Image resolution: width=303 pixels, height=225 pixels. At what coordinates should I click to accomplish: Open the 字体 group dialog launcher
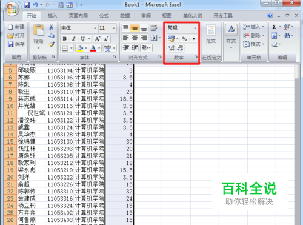tap(115, 56)
